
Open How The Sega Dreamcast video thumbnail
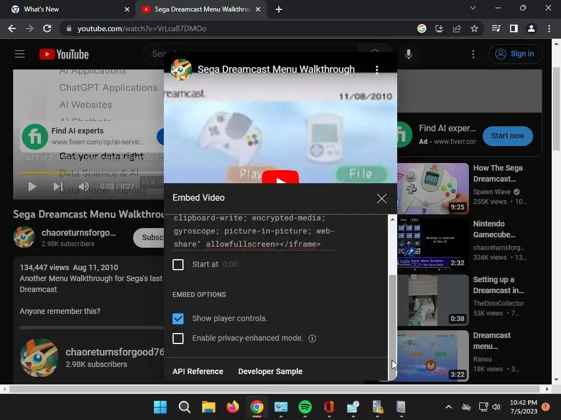point(433,189)
